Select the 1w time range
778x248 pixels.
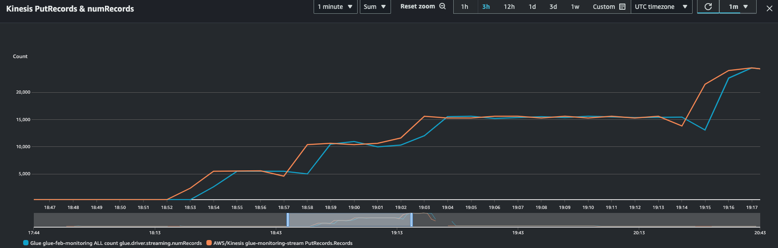click(575, 7)
